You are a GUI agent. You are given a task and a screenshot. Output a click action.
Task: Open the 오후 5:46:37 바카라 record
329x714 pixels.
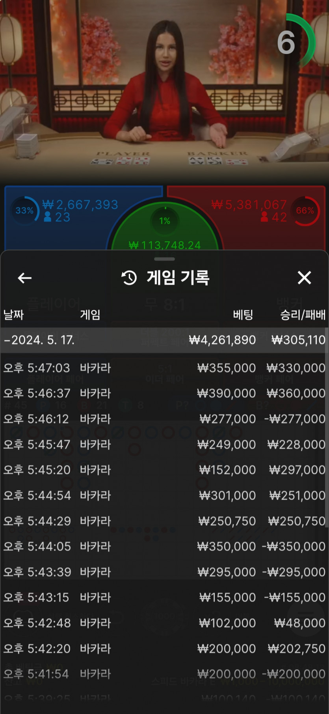(164, 393)
